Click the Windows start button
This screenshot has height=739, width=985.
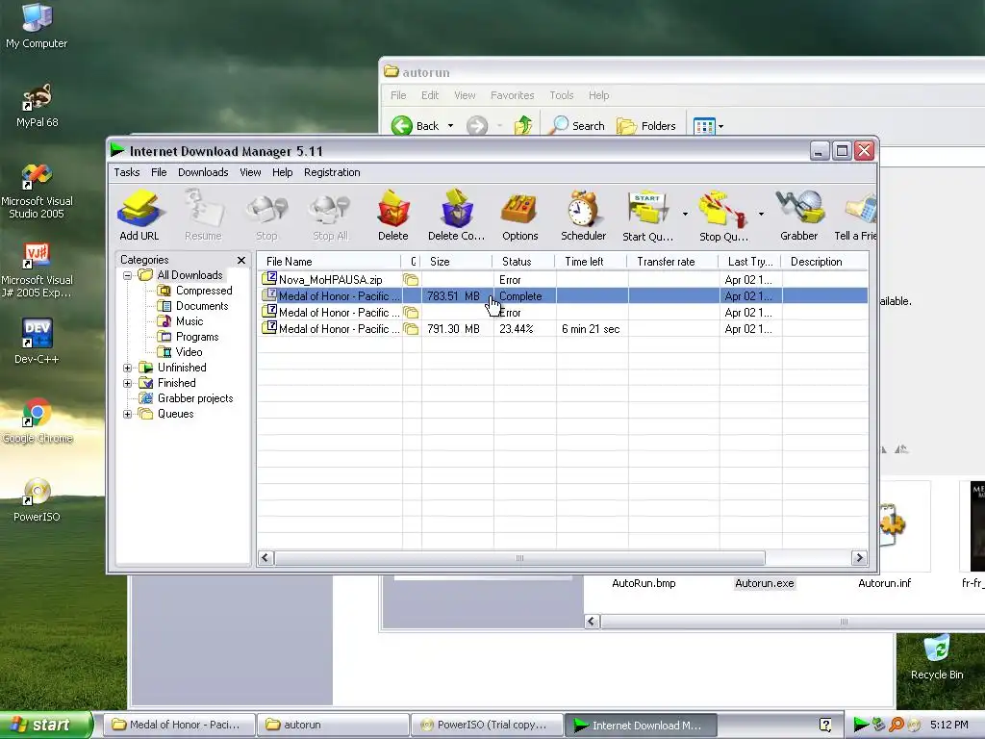click(46, 725)
